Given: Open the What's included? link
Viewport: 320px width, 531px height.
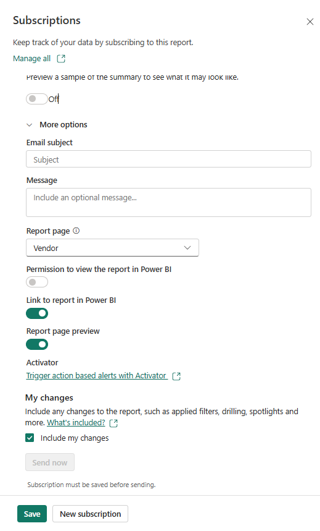Looking at the screenshot, I should click(x=76, y=423).
